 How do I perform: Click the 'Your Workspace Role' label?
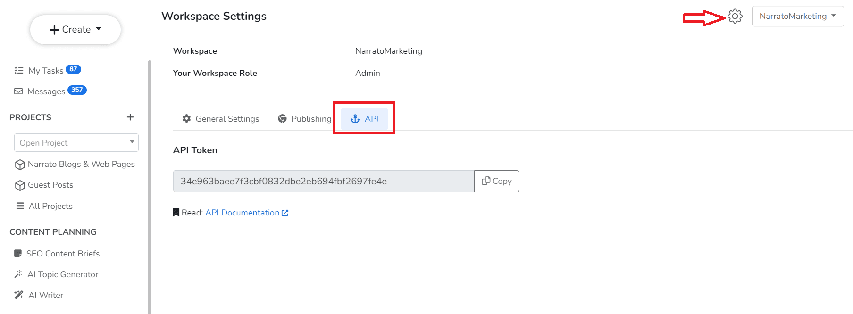tap(215, 73)
